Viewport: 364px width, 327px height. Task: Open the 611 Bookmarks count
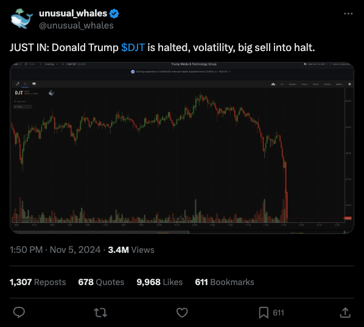pyautogui.click(x=225, y=282)
